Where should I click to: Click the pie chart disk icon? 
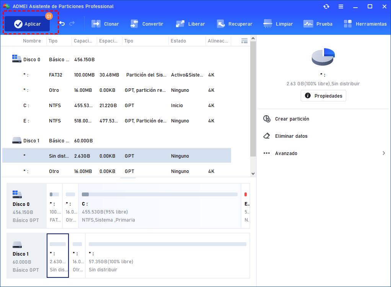[x=323, y=57]
